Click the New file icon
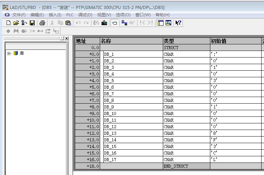This screenshot has width=264, height=175. tap(8, 23)
